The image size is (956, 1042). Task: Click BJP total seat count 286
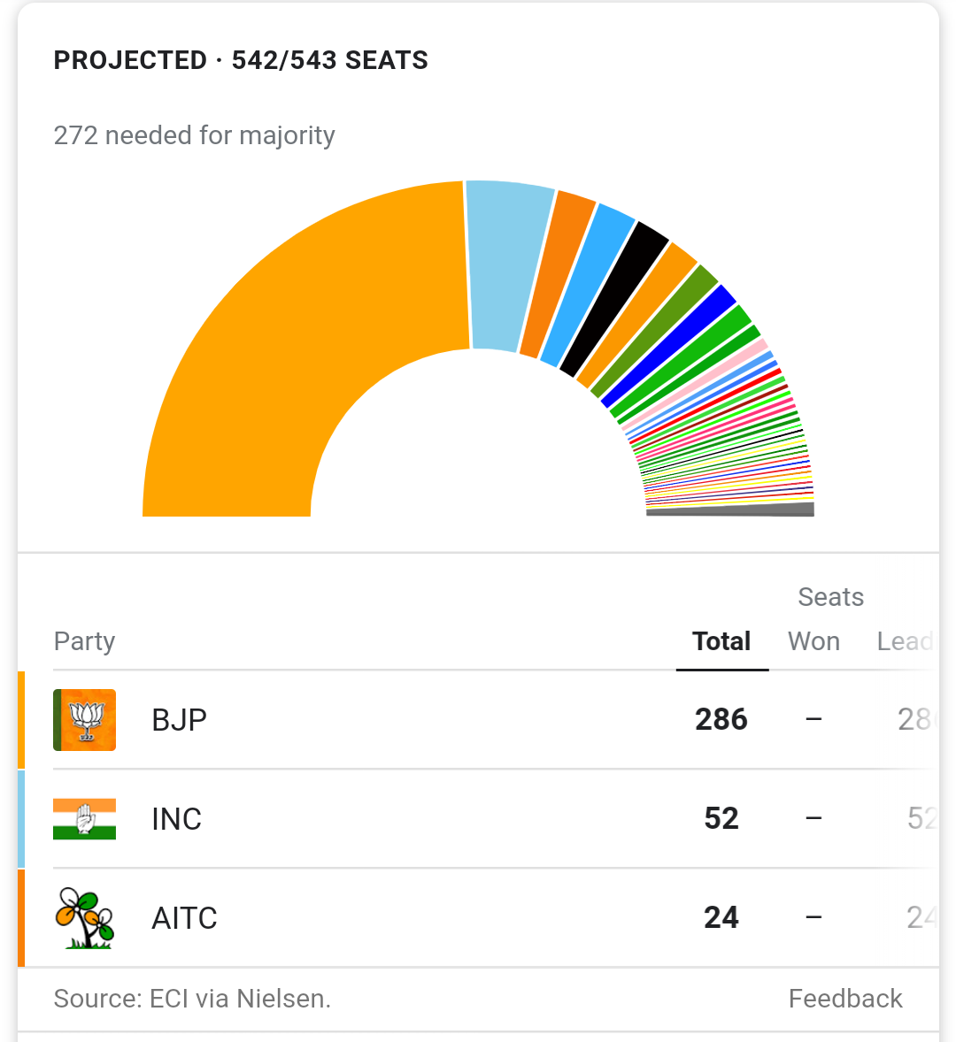point(721,720)
